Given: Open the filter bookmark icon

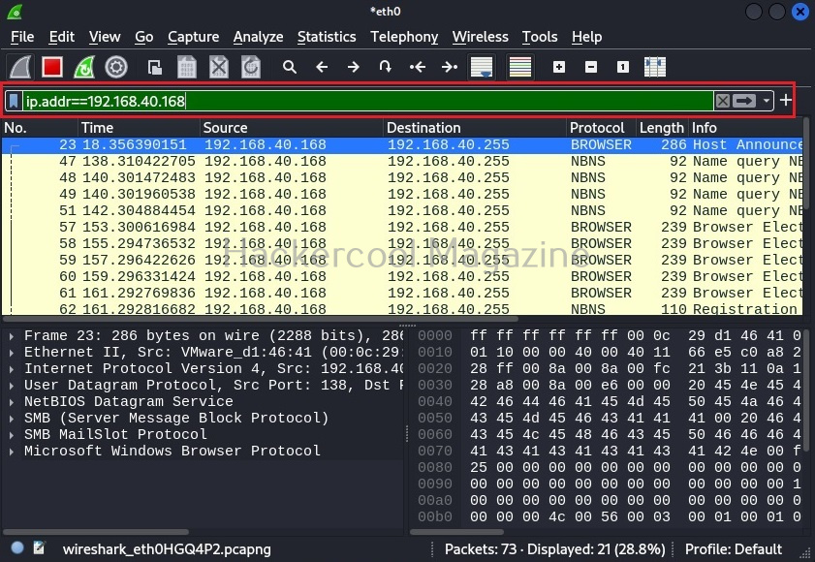Looking at the screenshot, I should point(14,101).
